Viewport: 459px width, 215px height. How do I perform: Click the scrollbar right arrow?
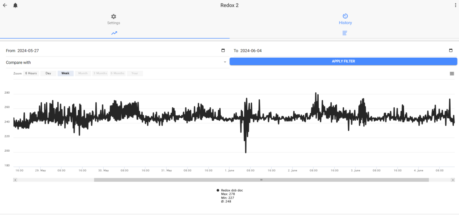pos(453,180)
